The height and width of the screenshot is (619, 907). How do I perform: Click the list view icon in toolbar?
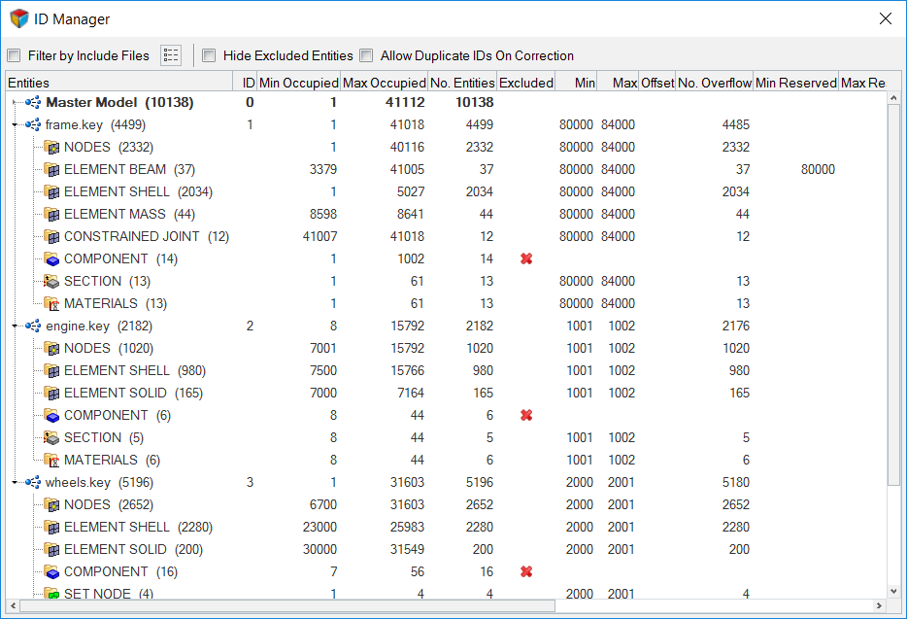(x=171, y=55)
